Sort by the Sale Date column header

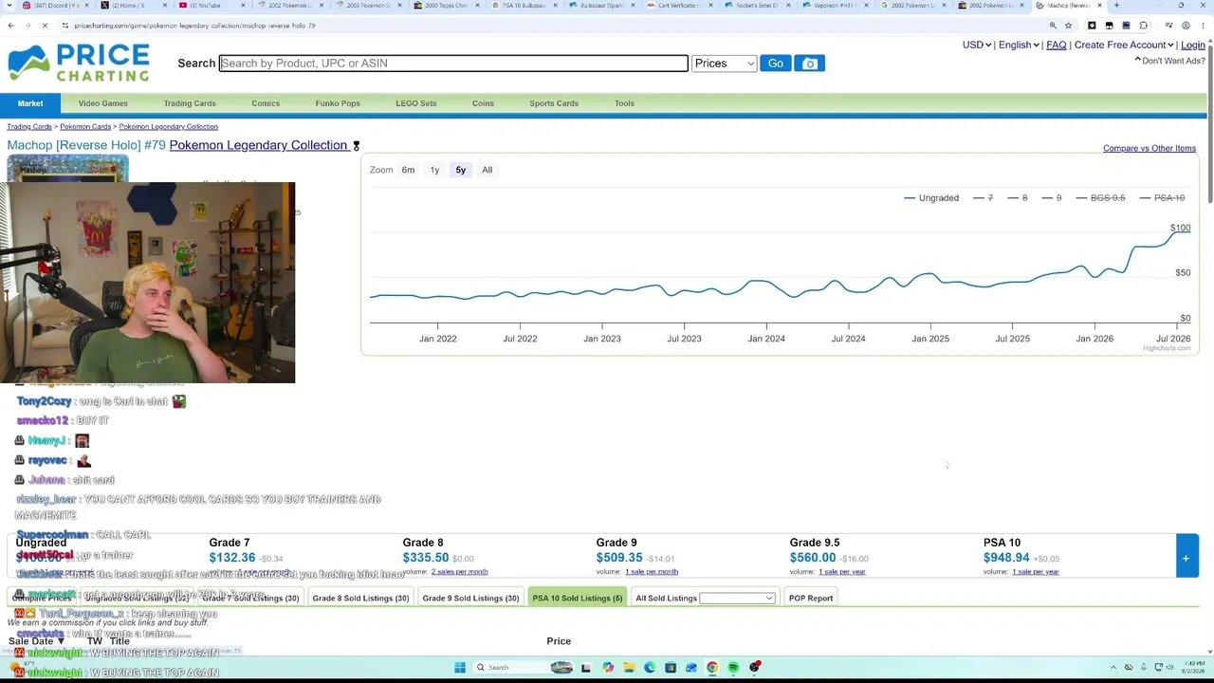[x=36, y=641]
